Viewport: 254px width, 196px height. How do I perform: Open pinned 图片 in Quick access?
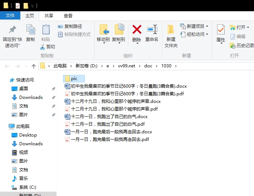(x=20, y=115)
